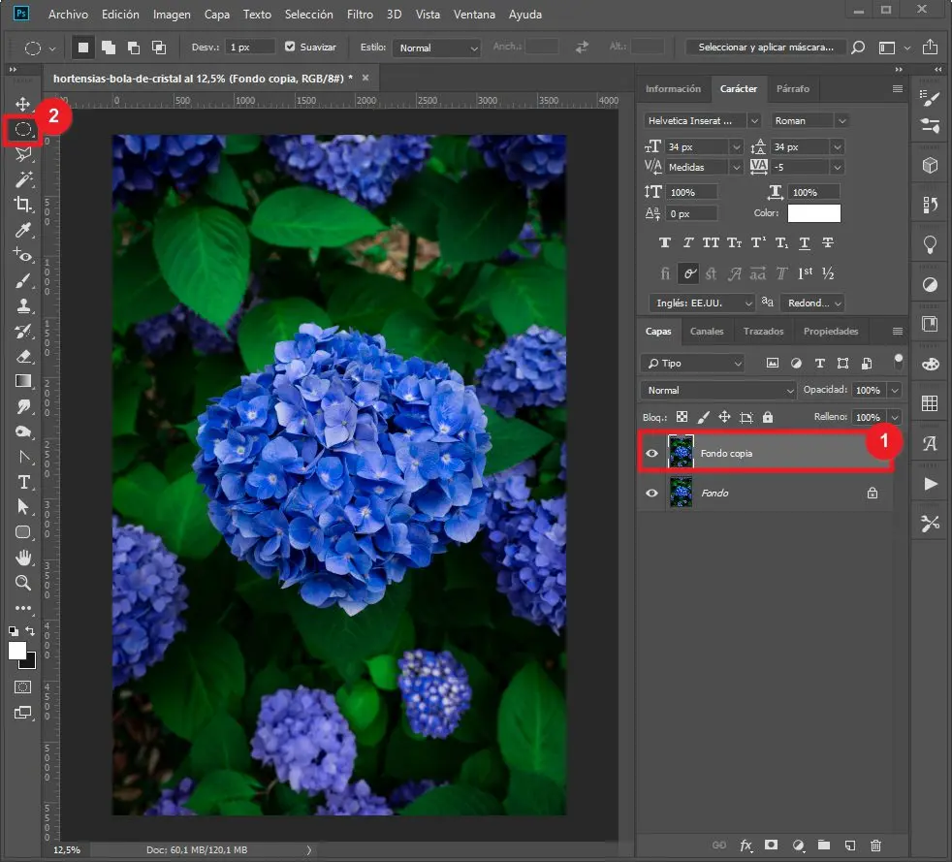Select the Crop tool
The image size is (952, 862).
23,205
